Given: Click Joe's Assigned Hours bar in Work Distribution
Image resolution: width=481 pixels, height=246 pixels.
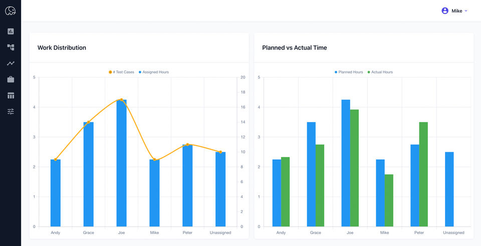Looking at the screenshot, I should pos(121,163).
